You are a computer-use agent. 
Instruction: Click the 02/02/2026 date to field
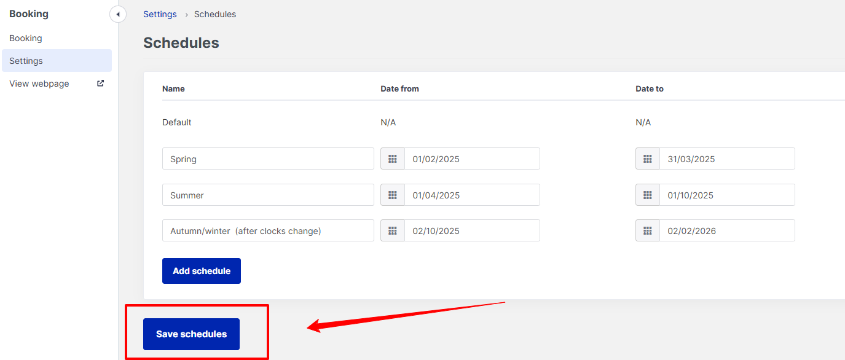coord(727,230)
